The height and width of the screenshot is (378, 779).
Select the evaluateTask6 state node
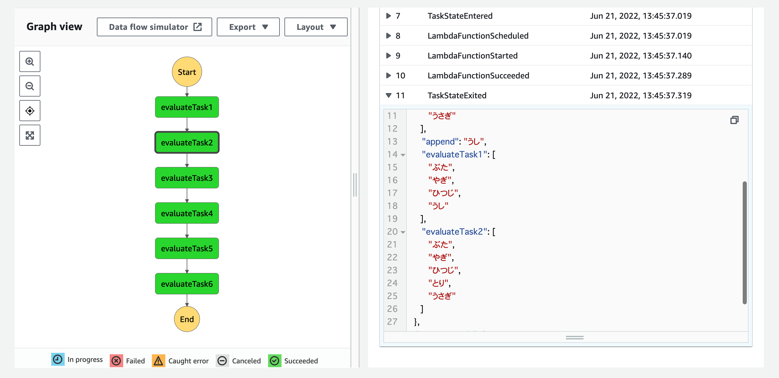pos(187,284)
